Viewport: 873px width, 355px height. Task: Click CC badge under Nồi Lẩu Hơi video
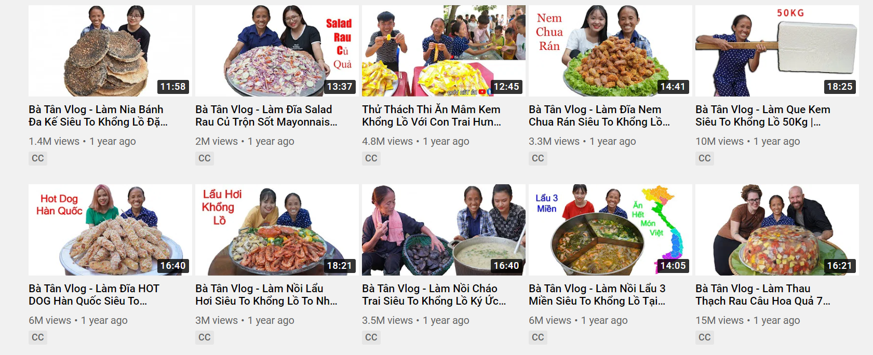(x=205, y=337)
